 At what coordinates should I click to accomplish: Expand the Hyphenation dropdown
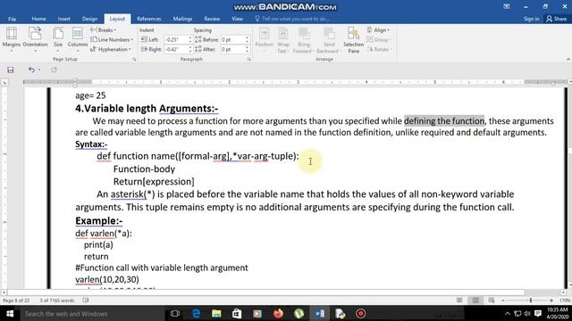coord(111,49)
